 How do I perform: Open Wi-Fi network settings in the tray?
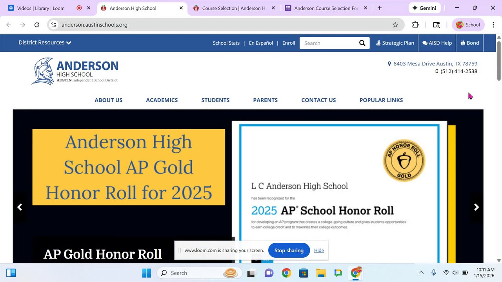click(x=446, y=273)
